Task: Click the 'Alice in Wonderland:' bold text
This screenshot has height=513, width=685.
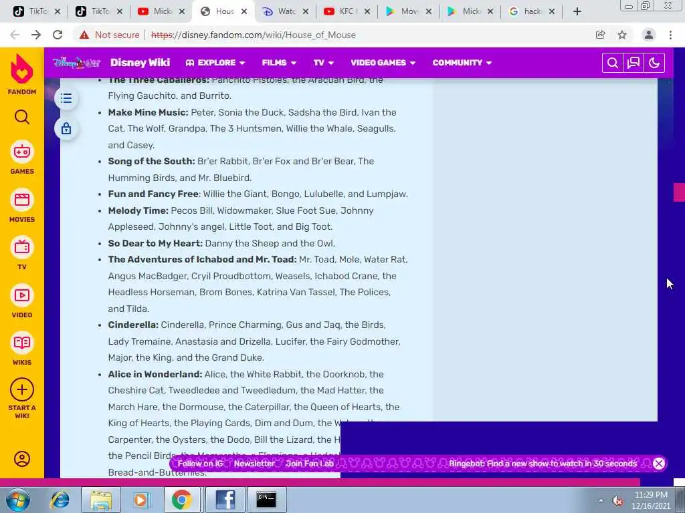Action: click(155, 374)
